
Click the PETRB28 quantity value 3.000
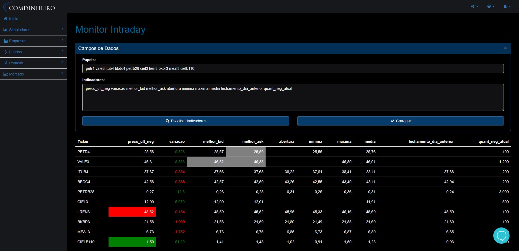(504, 192)
